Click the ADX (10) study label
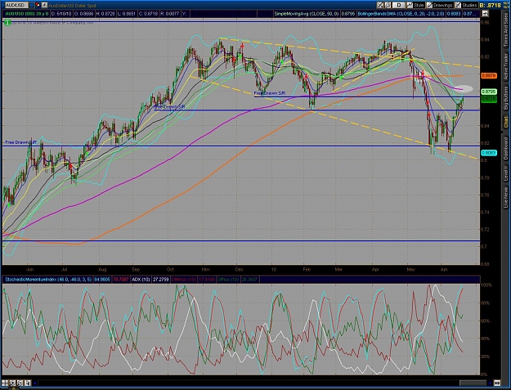 point(141,280)
